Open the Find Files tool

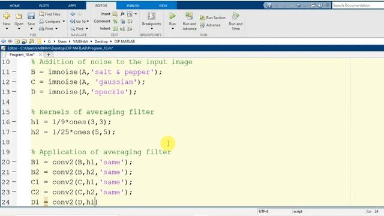click(50, 14)
